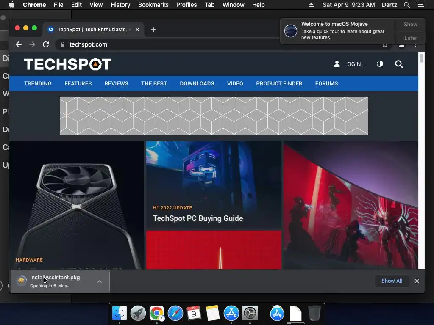The image size is (434, 325).
Task: Click the date and time in menu bar
Action: click(x=349, y=5)
